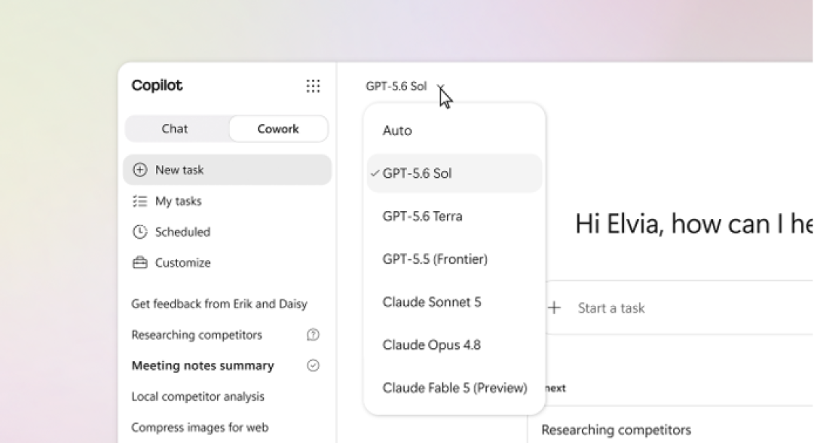This screenshot has width=814, height=443.
Task: Open Compress images for web task
Action: coord(200,427)
